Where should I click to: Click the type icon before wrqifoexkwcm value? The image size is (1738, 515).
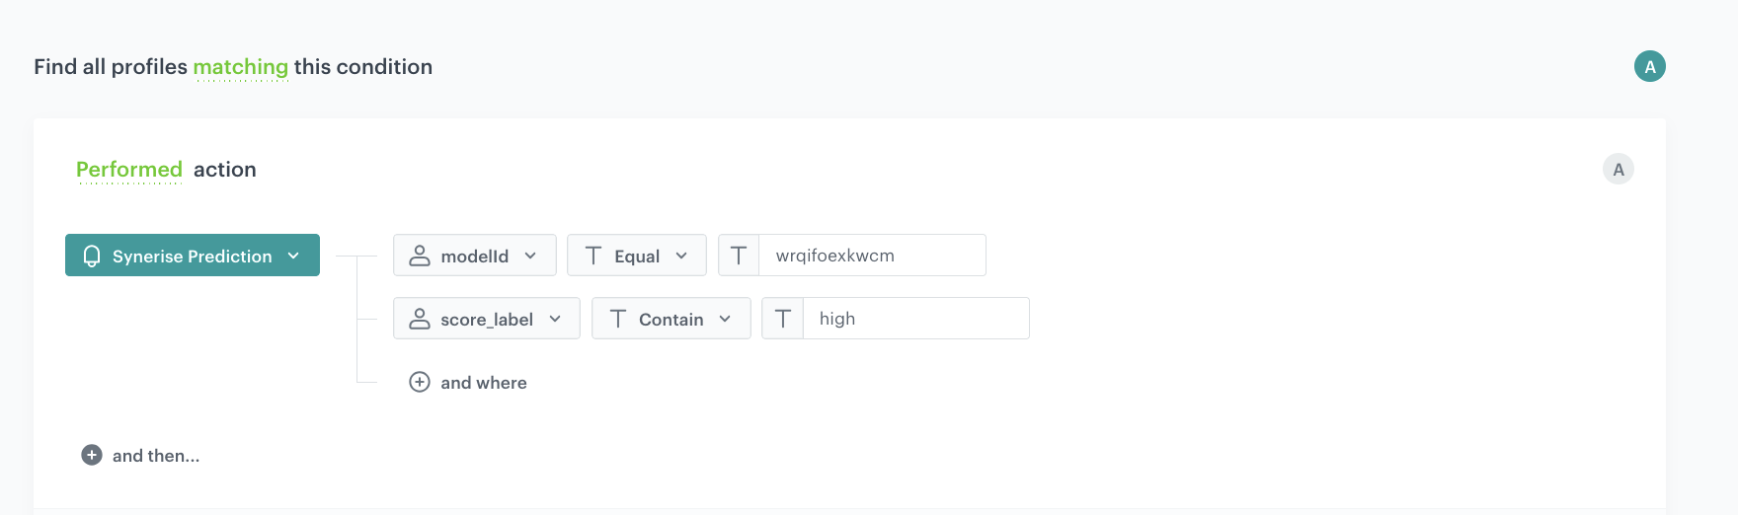[739, 256]
